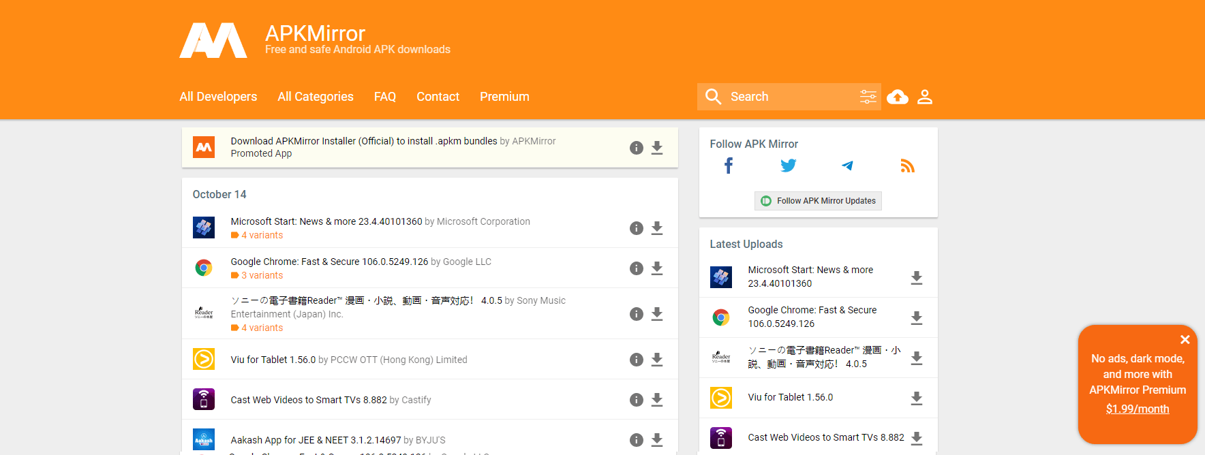1205x455 pixels.
Task: Open Microsoft Corporation developer link
Action: (x=483, y=221)
